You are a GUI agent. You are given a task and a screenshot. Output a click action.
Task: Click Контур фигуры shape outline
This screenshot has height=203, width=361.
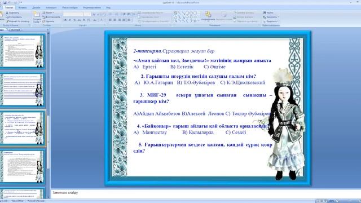[x=243, y=17]
